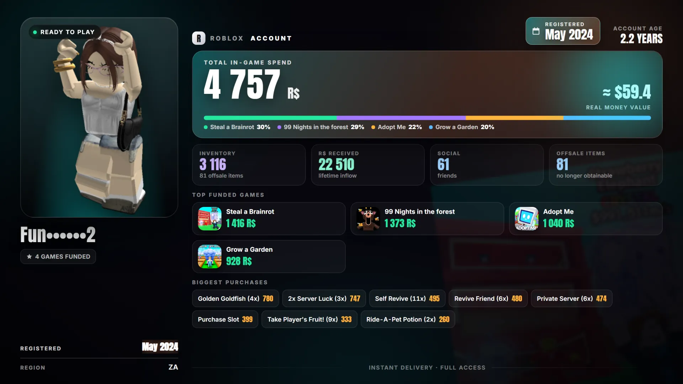Select the Take Player's Fruit! (9x) chip
683x384 pixels.
point(309,319)
